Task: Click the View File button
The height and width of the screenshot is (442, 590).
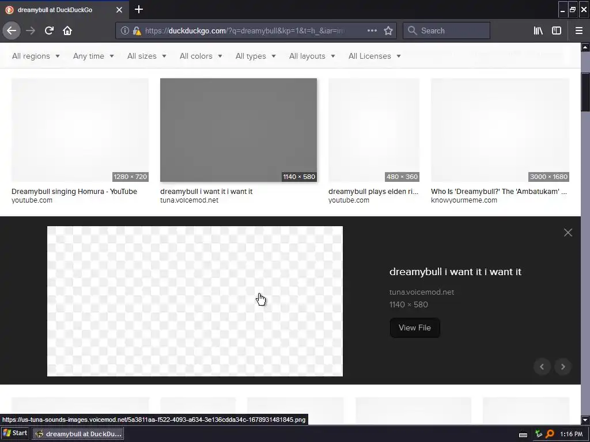Action: tap(415, 327)
